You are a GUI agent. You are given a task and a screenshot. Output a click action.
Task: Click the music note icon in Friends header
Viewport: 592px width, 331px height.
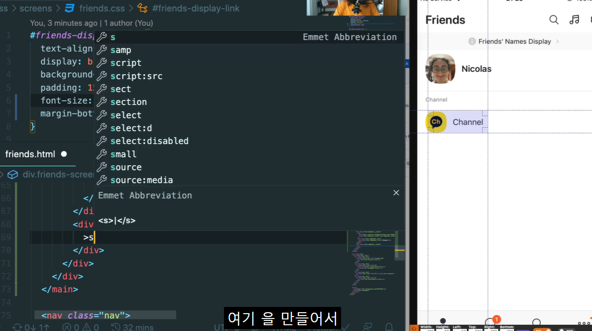point(574,20)
